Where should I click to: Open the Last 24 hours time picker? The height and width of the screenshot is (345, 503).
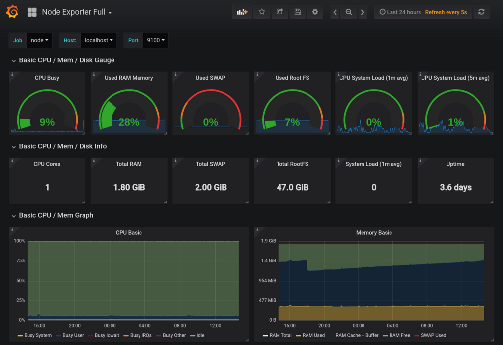[x=400, y=12]
